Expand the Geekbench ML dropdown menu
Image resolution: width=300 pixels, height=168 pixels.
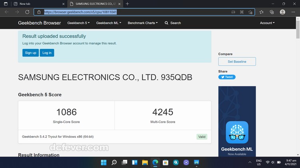(108, 23)
